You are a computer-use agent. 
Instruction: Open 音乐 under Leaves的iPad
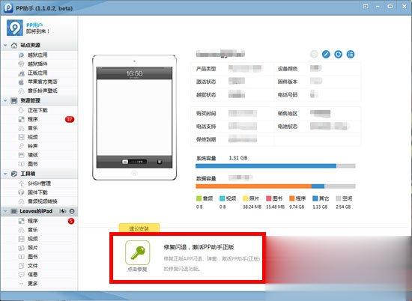(33, 230)
